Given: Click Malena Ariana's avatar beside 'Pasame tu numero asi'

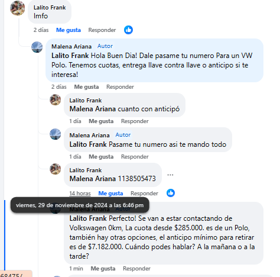Looking at the screenshot, I should [56, 134].
